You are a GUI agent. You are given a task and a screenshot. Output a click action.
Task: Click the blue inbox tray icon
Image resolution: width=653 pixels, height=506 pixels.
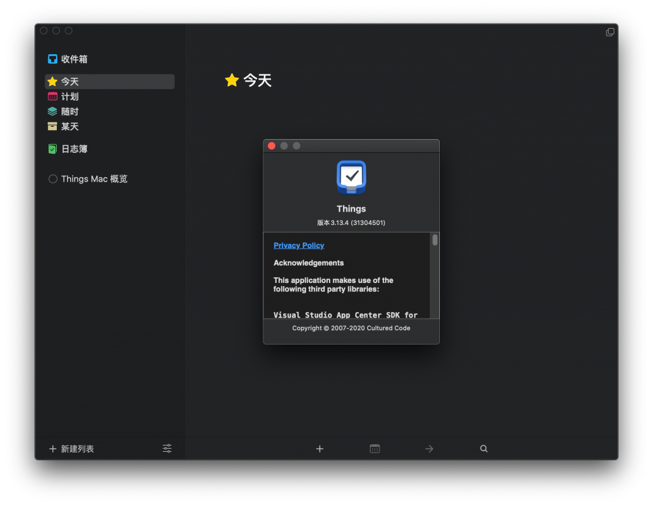point(52,59)
